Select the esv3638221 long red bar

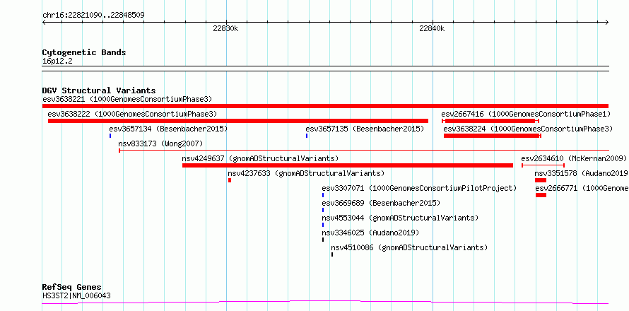click(x=325, y=106)
